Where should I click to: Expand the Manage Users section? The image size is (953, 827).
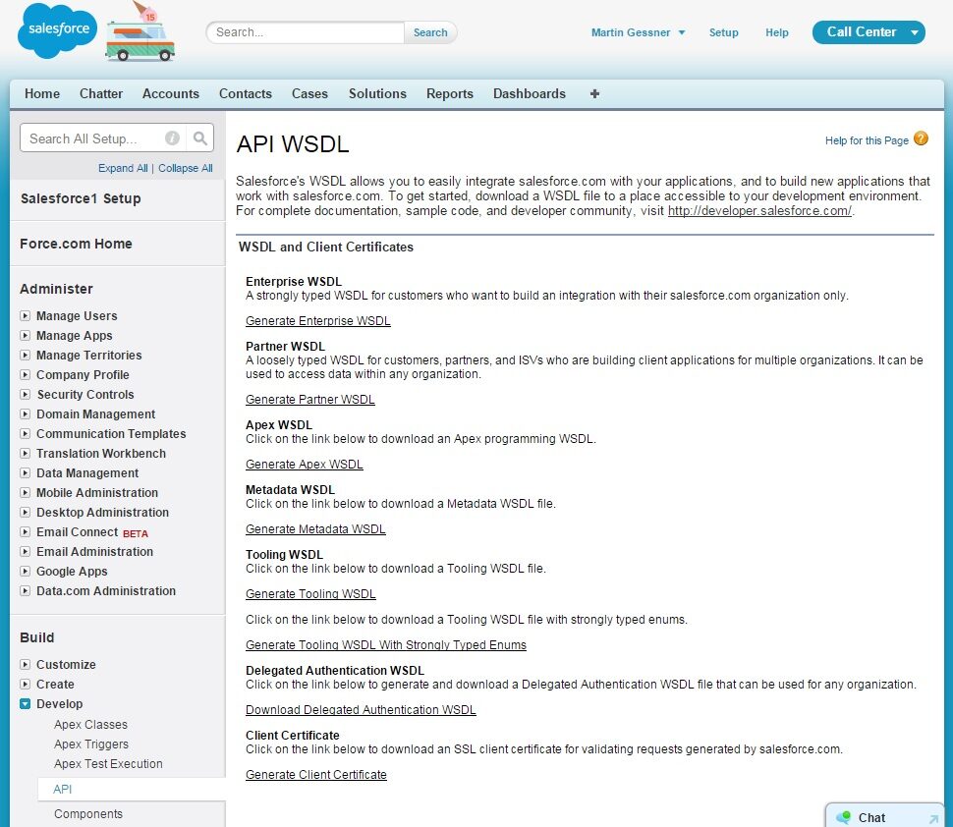26,316
